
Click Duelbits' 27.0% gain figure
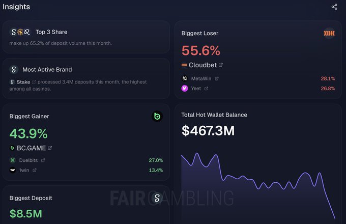[x=156, y=160]
